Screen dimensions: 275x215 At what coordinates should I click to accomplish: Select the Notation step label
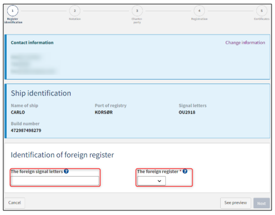click(x=75, y=19)
